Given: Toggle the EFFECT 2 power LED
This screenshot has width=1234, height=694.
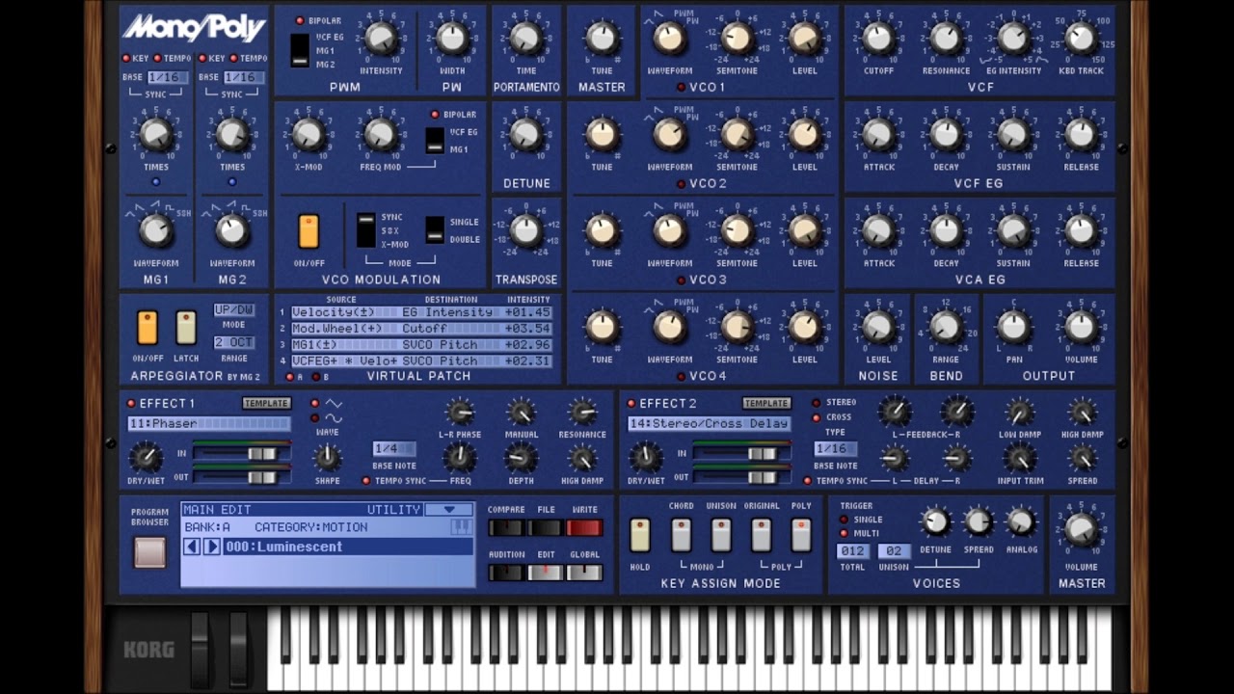Looking at the screenshot, I should (631, 403).
